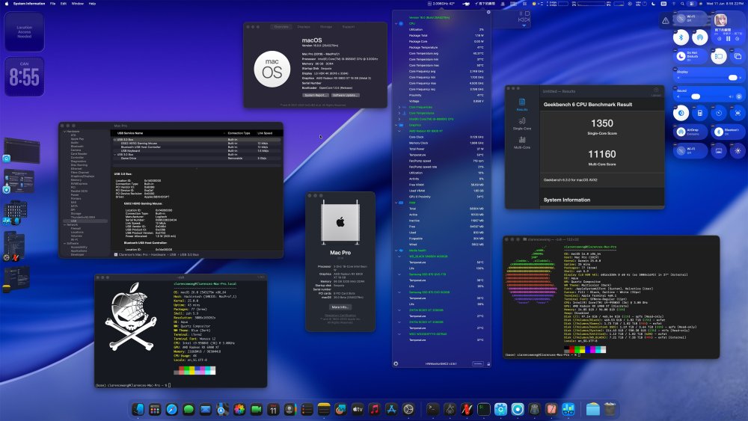Screen dimensions: 748x421
Task: Switch to Storage tab in macOS window
Action: [x=326, y=27]
